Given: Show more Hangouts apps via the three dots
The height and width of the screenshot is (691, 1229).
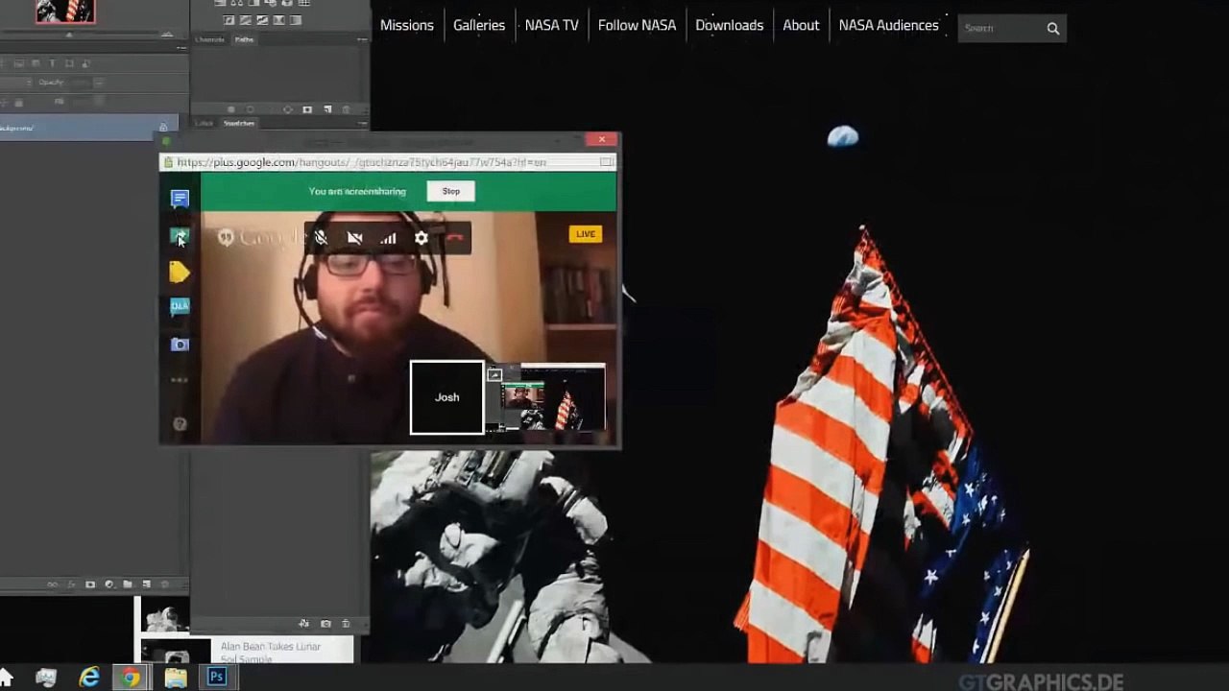Looking at the screenshot, I should 180,380.
